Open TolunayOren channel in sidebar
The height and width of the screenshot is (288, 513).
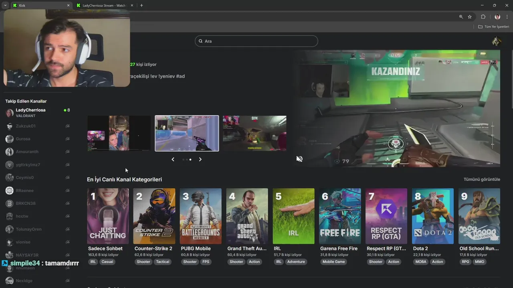(x=38, y=229)
